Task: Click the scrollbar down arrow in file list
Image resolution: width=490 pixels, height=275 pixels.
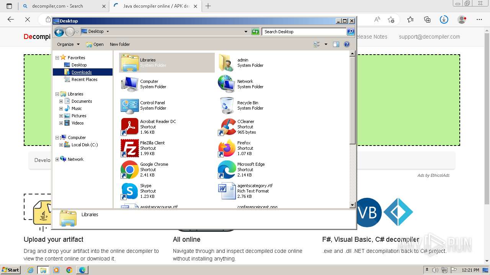Action: [x=353, y=205]
